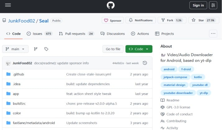Click the Sign in button
The width and height of the screenshot is (222, 130).
click(x=198, y=5)
